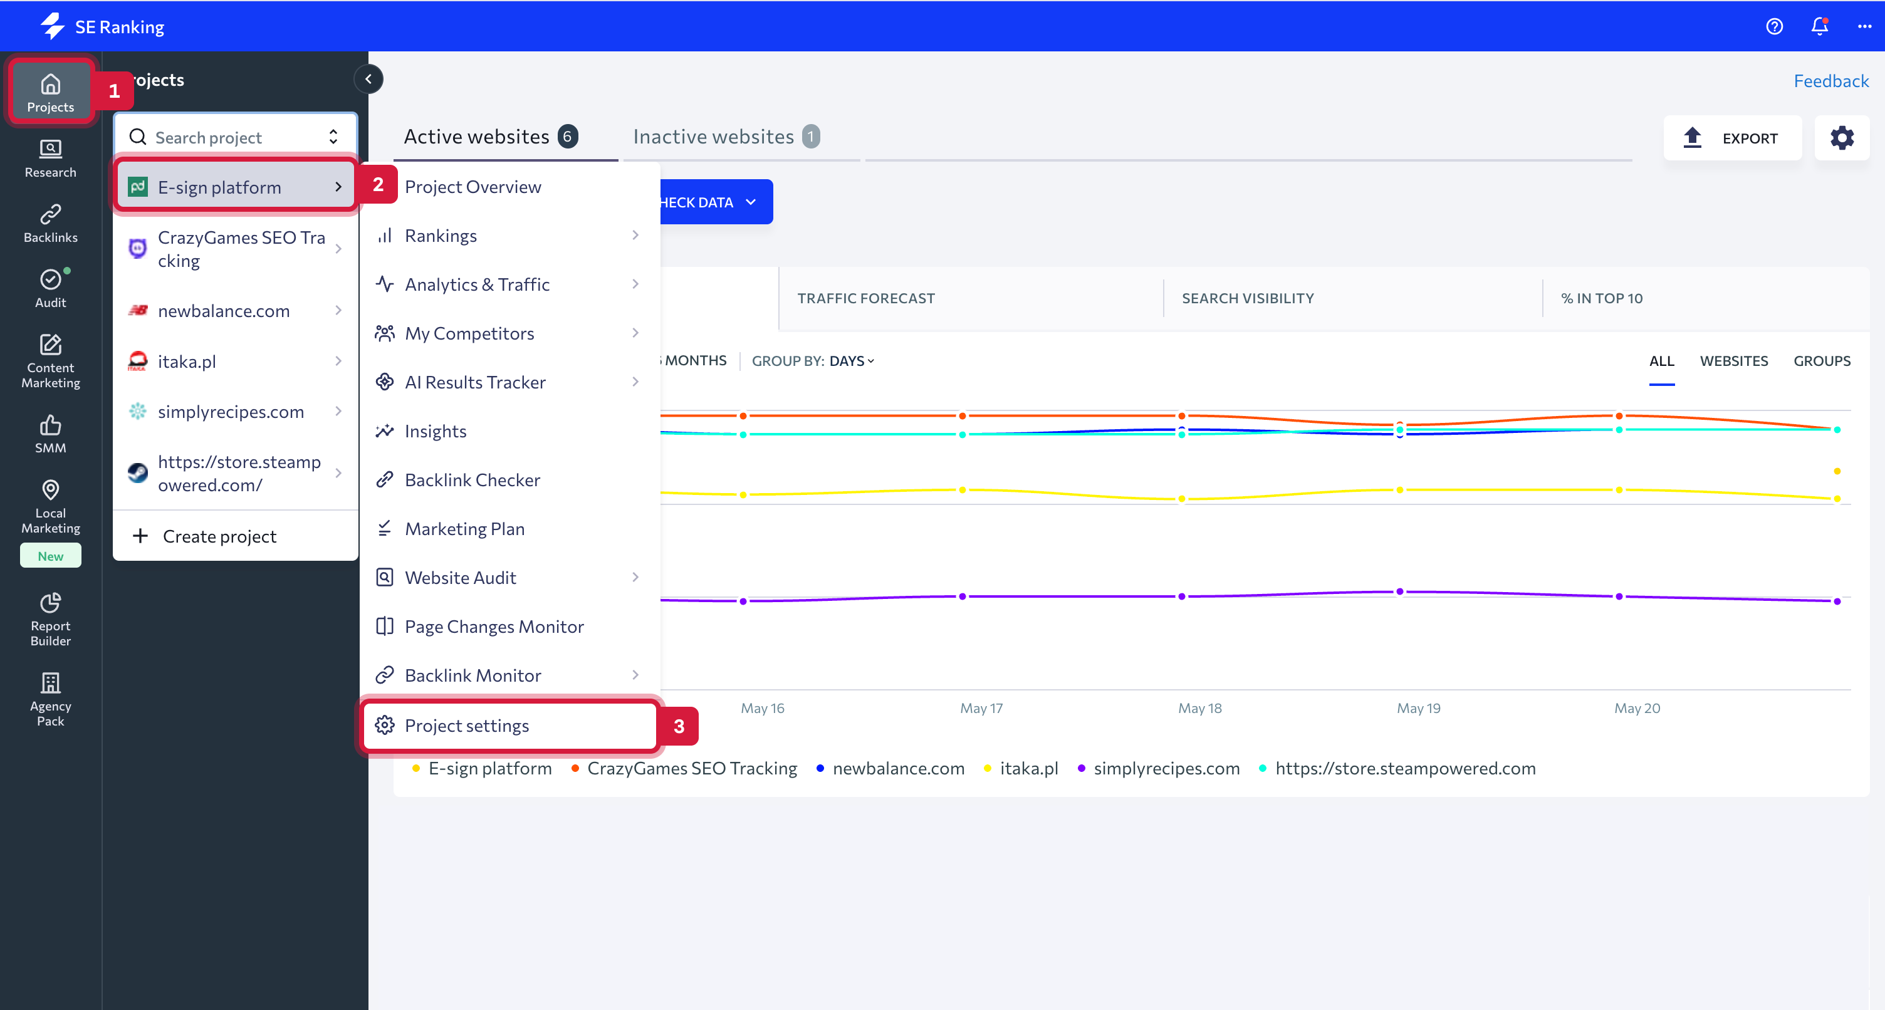The height and width of the screenshot is (1010, 1885).
Task: Click the Export button
Action: point(1732,138)
